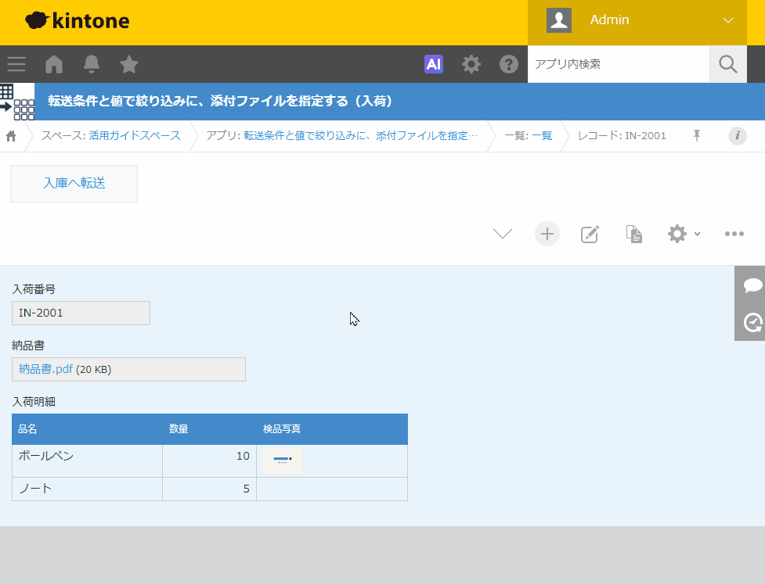The image size is (765, 584).
Task: Open bookmarks star icon
Action: 129,64
